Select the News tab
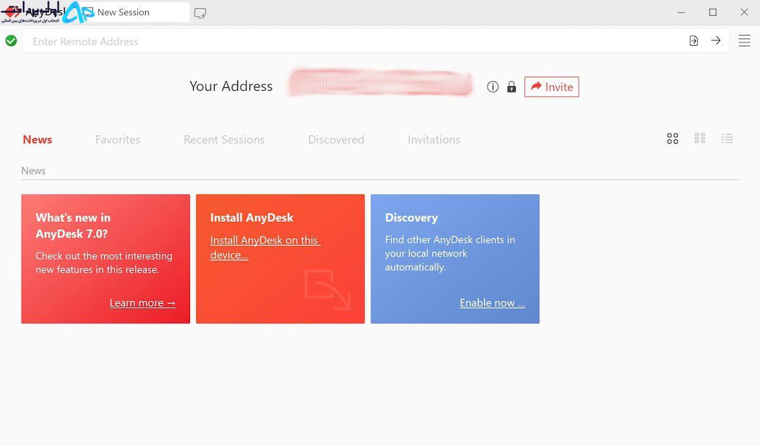This screenshot has width=760, height=446. 37,139
